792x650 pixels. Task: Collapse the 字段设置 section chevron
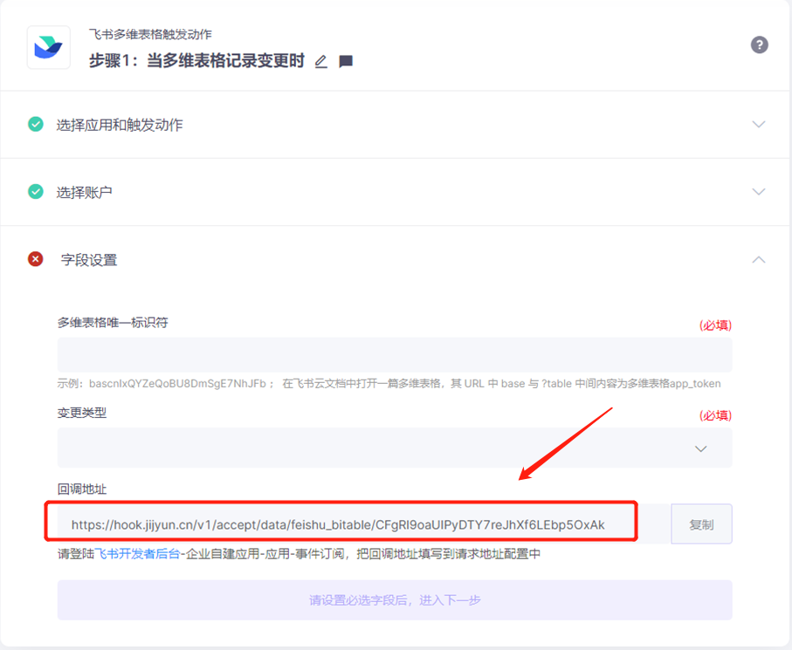[759, 259]
